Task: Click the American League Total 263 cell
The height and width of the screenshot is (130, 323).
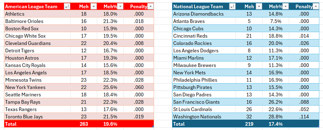Action: (x=84, y=124)
